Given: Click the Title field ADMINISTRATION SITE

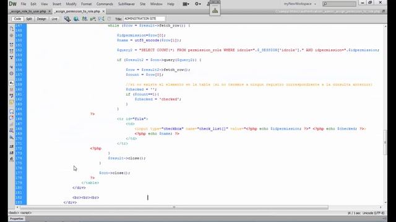Looking at the screenshot, I should [144, 18].
